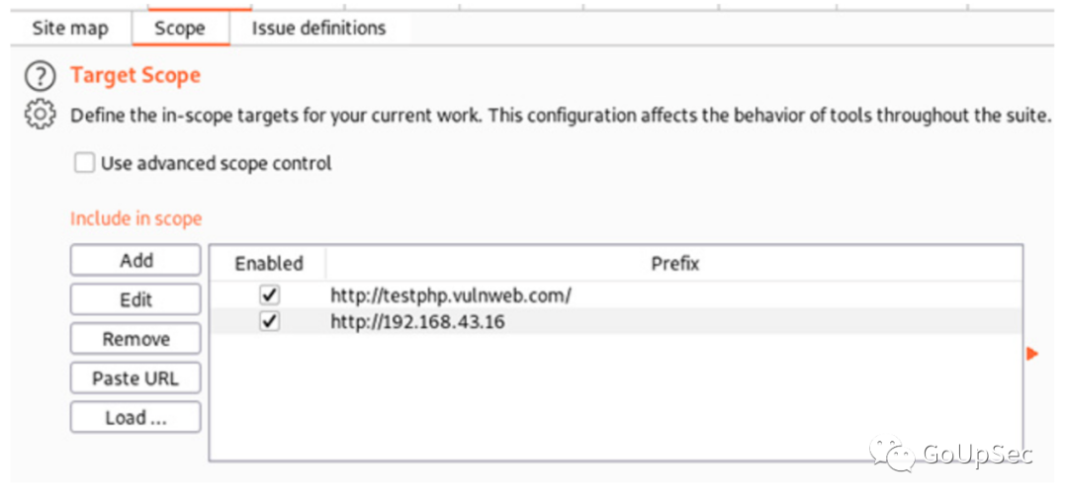Select the http://testphp.vulnweb.com/ row

click(616, 295)
